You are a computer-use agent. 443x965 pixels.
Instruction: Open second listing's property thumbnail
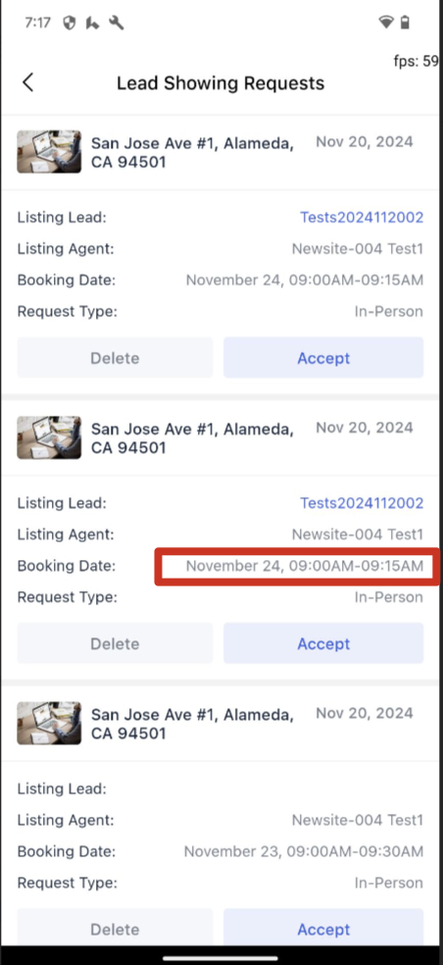coord(49,437)
